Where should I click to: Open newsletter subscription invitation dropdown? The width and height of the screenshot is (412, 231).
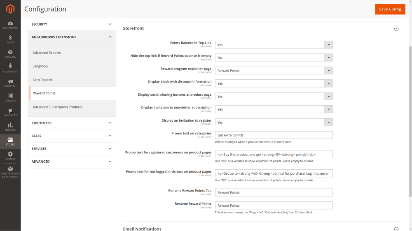pos(274,109)
